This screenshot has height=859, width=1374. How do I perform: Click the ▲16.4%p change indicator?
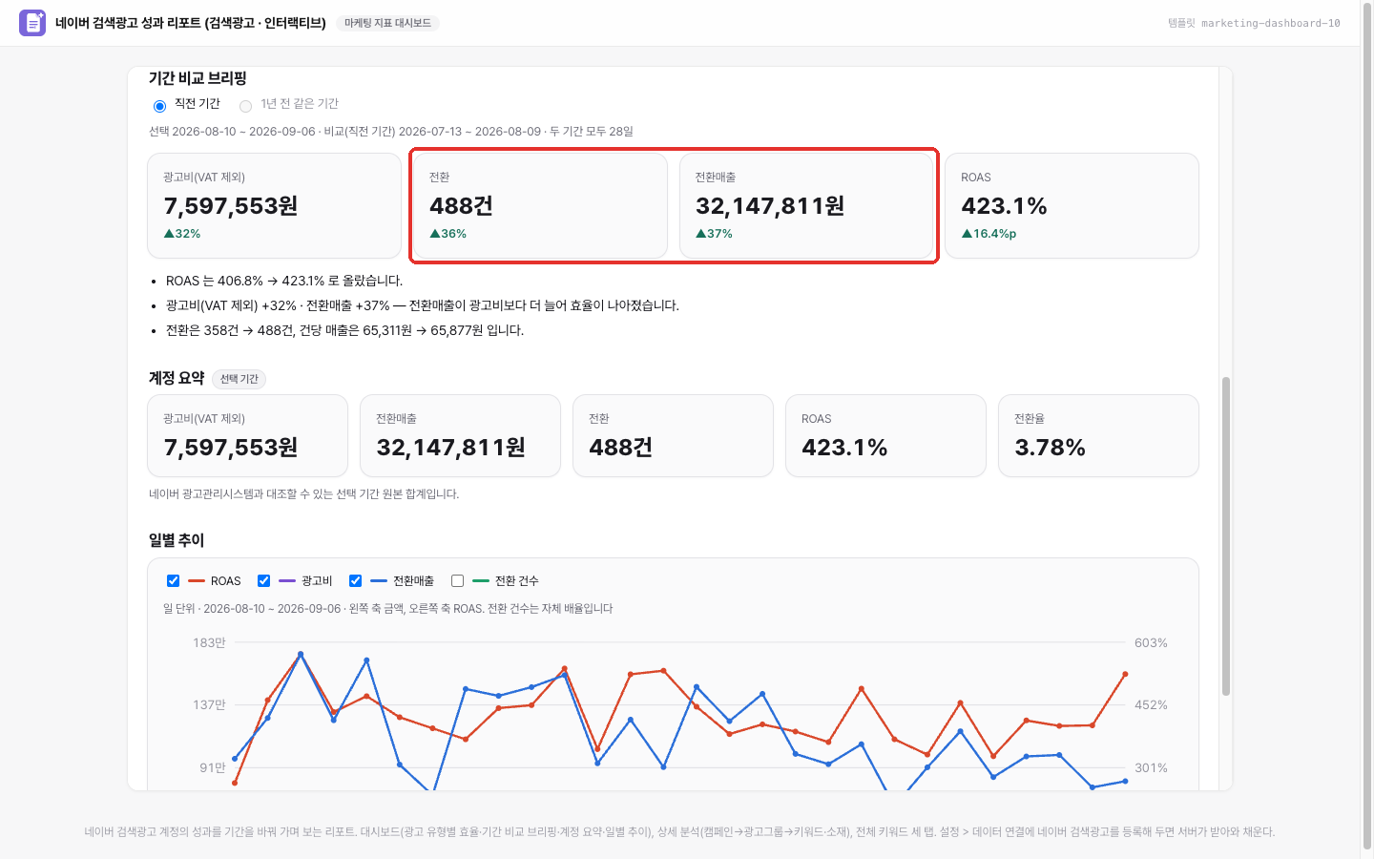click(x=989, y=234)
